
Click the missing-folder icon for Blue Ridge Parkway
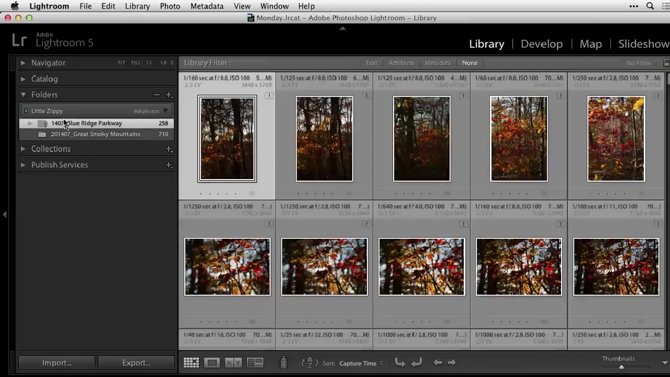click(x=42, y=123)
